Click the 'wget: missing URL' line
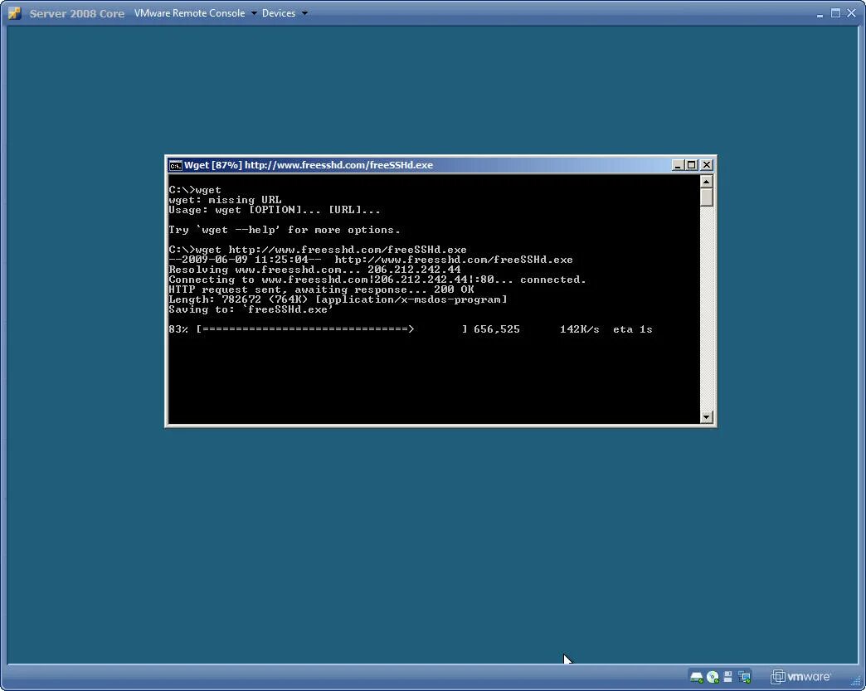The image size is (866, 691). pyautogui.click(x=226, y=200)
